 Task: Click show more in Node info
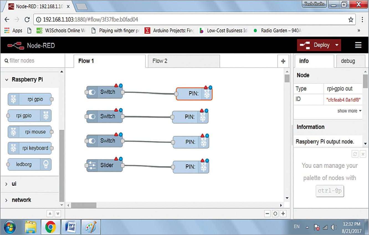coord(349,111)
